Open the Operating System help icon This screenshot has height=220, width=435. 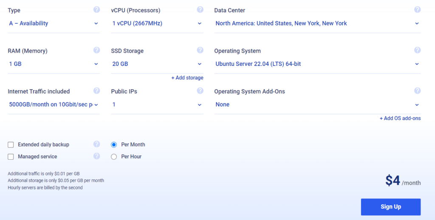coord(417,51)
